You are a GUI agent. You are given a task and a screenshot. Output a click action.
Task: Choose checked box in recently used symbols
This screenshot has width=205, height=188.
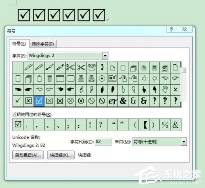pyautogui.click(x=18, y=125)
